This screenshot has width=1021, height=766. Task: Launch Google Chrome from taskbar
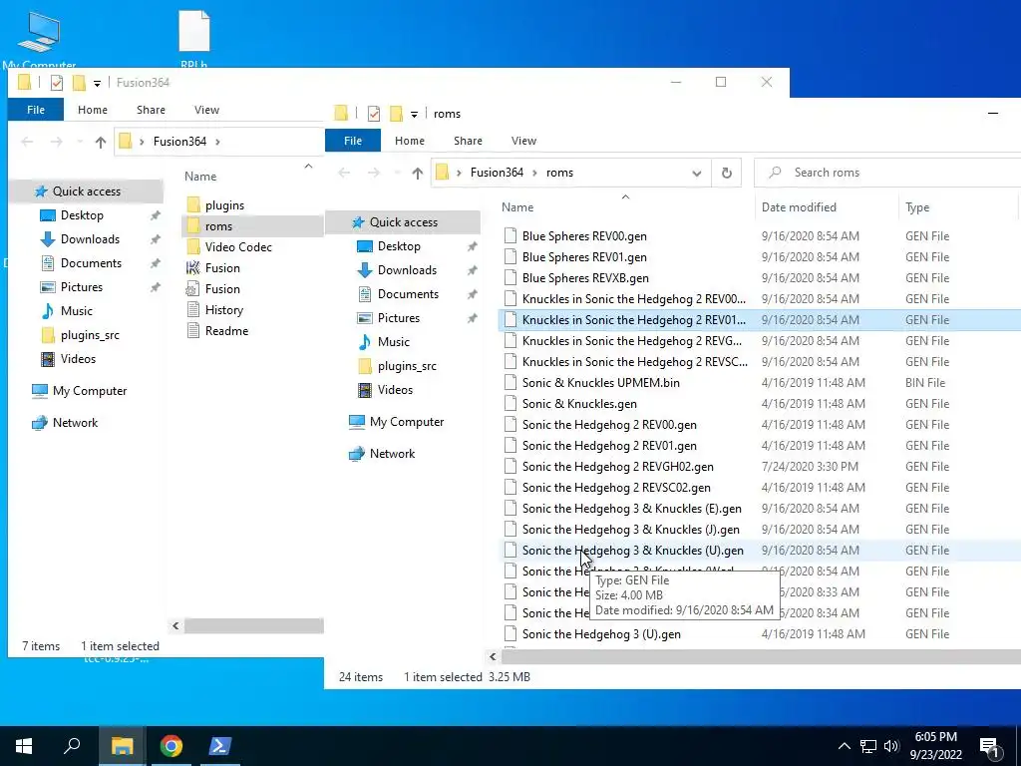(x=171, y=746)
